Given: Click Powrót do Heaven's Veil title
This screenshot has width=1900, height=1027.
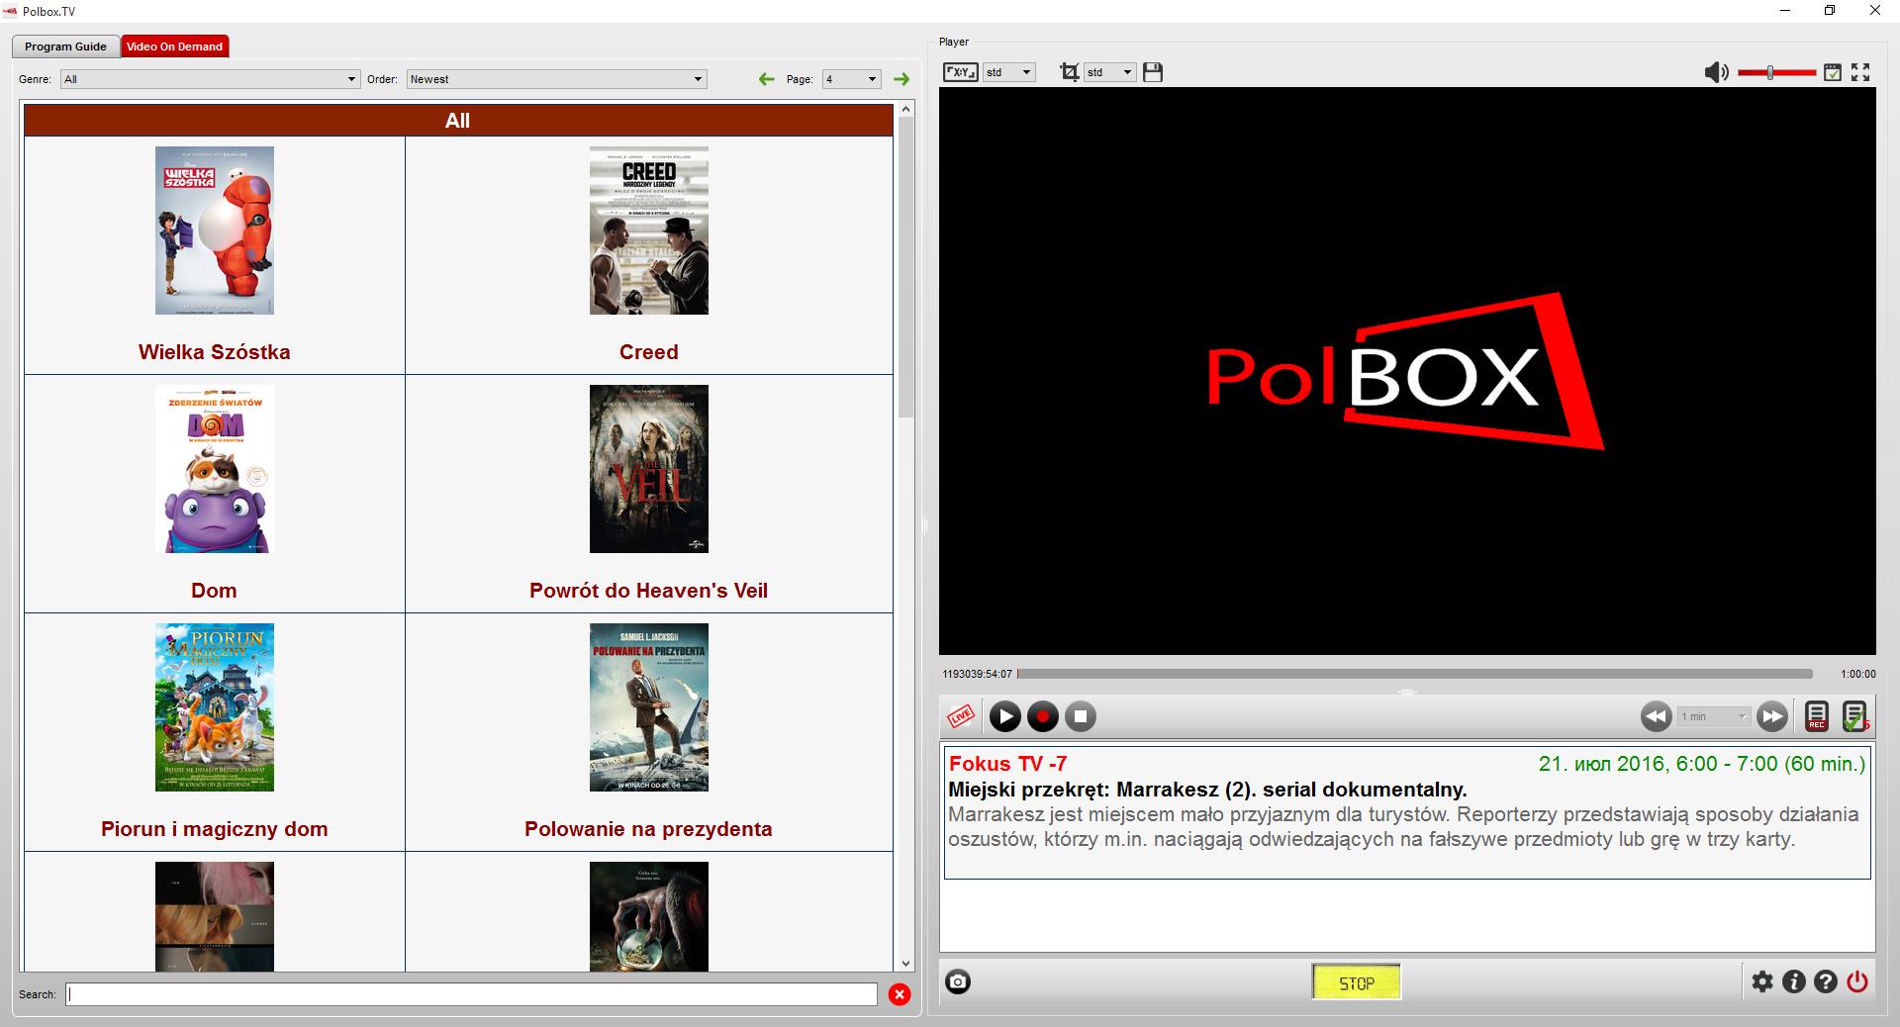Looking at the screenshot, I should point(649,591).
